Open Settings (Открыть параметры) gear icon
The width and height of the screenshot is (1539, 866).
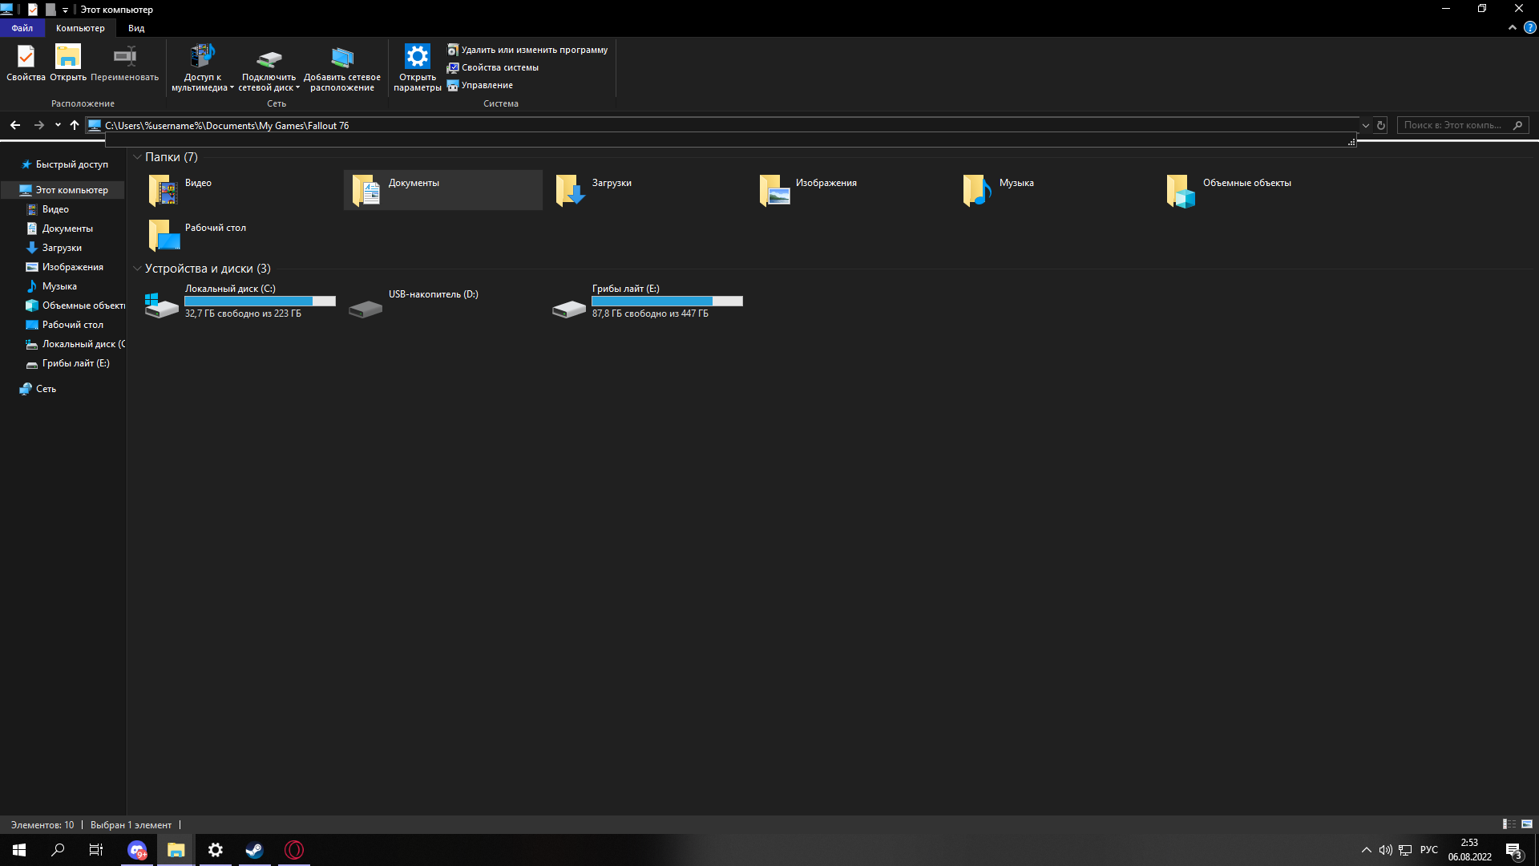(x=417, y=58)
